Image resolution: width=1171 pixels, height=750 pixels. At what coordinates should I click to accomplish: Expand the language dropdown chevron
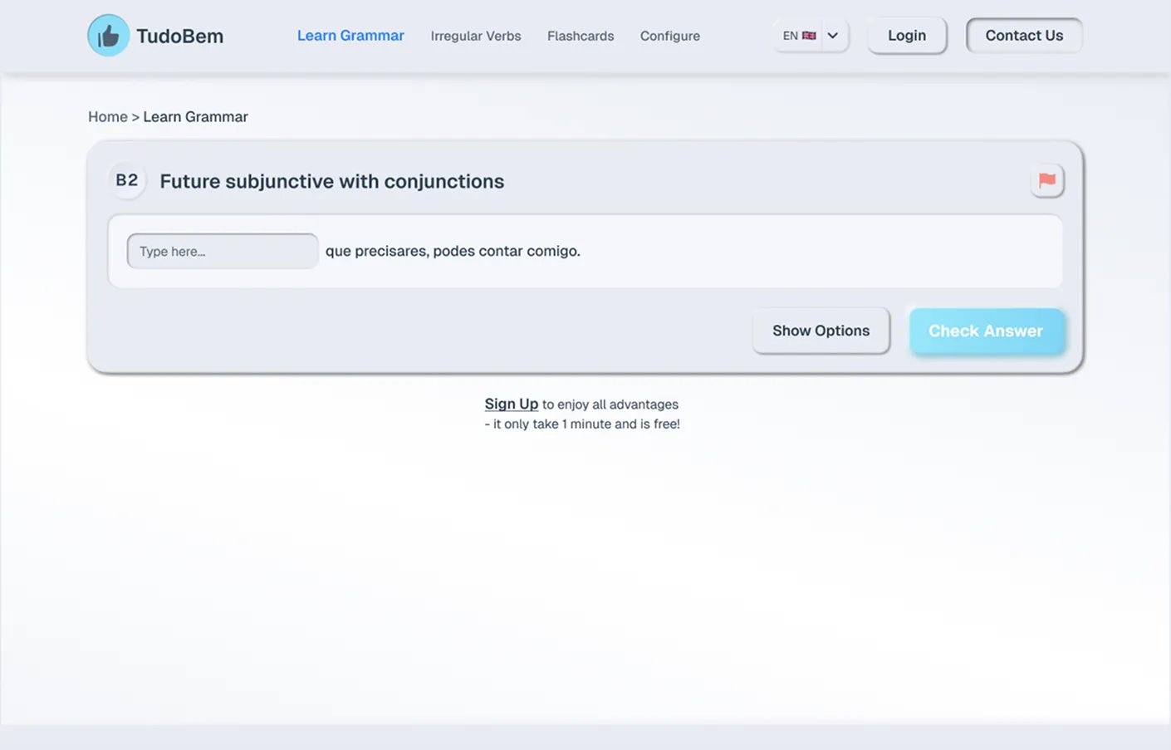pyautogui.click(x=833, y=36)
